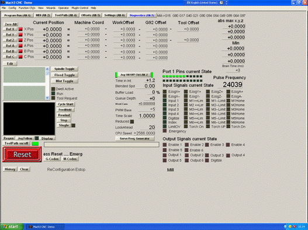Click the Edit button
The image size is (308, 230).
pyautogui.click(x=10, y=64)
